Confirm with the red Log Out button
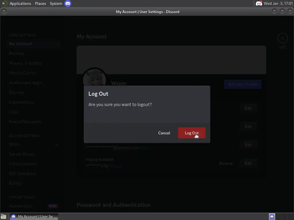 192,133
